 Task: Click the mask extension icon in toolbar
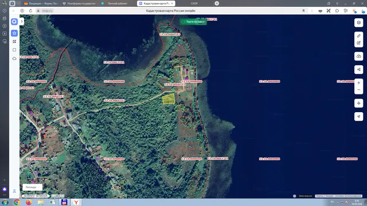[x=320, y=11]
